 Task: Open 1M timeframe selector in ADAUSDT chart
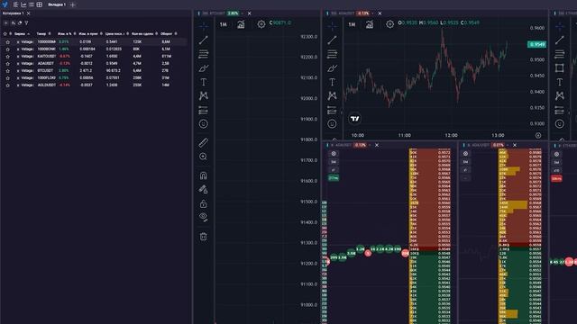352,24
